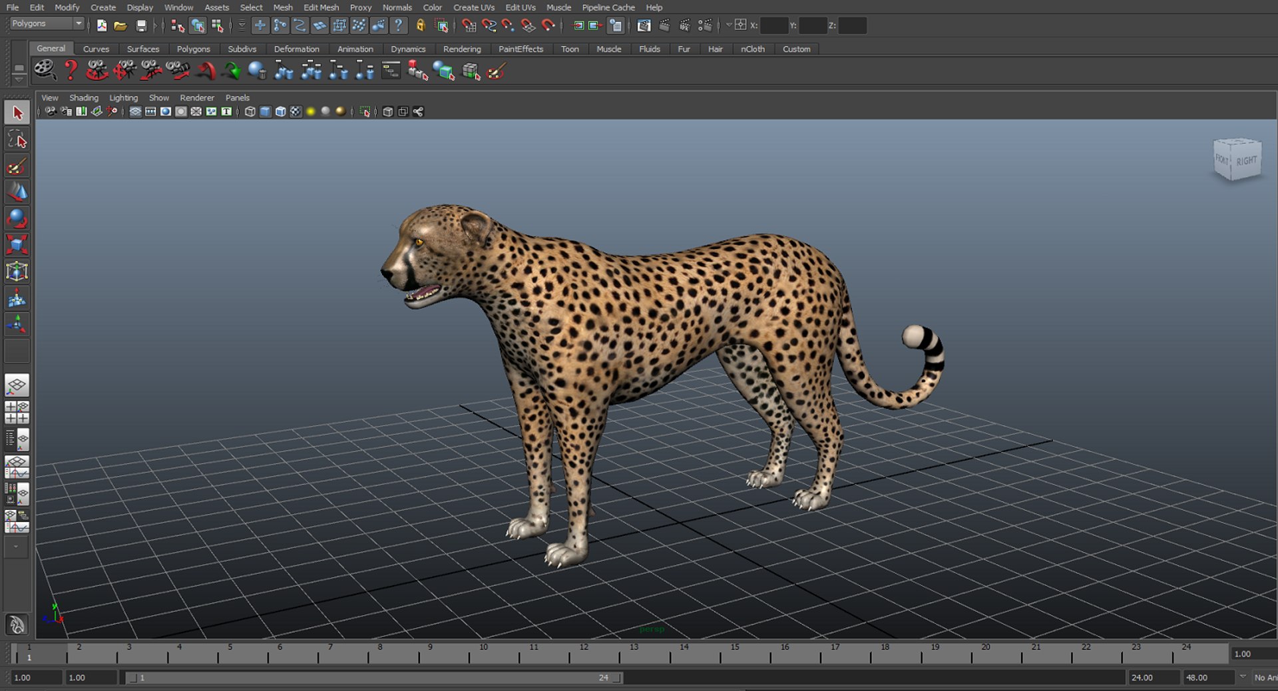Click the red question mark shelf icon
Viewport: 1278px width, 691px height.
pyautogui.click(x=71, y=70)
